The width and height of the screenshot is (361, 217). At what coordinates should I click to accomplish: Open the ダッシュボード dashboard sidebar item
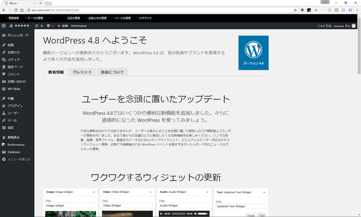tap(17, 35)
